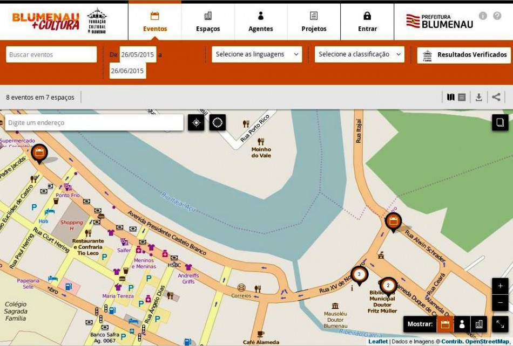Click the Correios post office icon

tap(241, 288)
